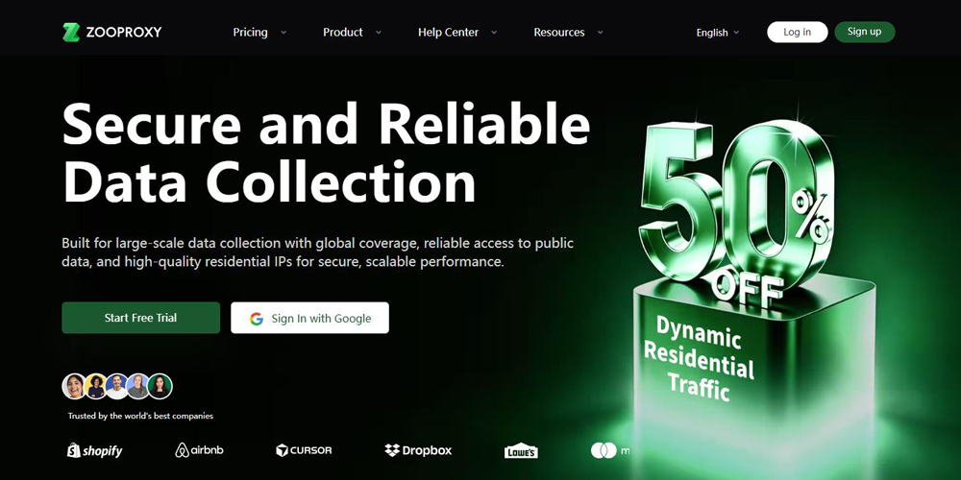961x480 pixels.
Task: Click the Dropbox logo
Action: click(x=418, y=450)
